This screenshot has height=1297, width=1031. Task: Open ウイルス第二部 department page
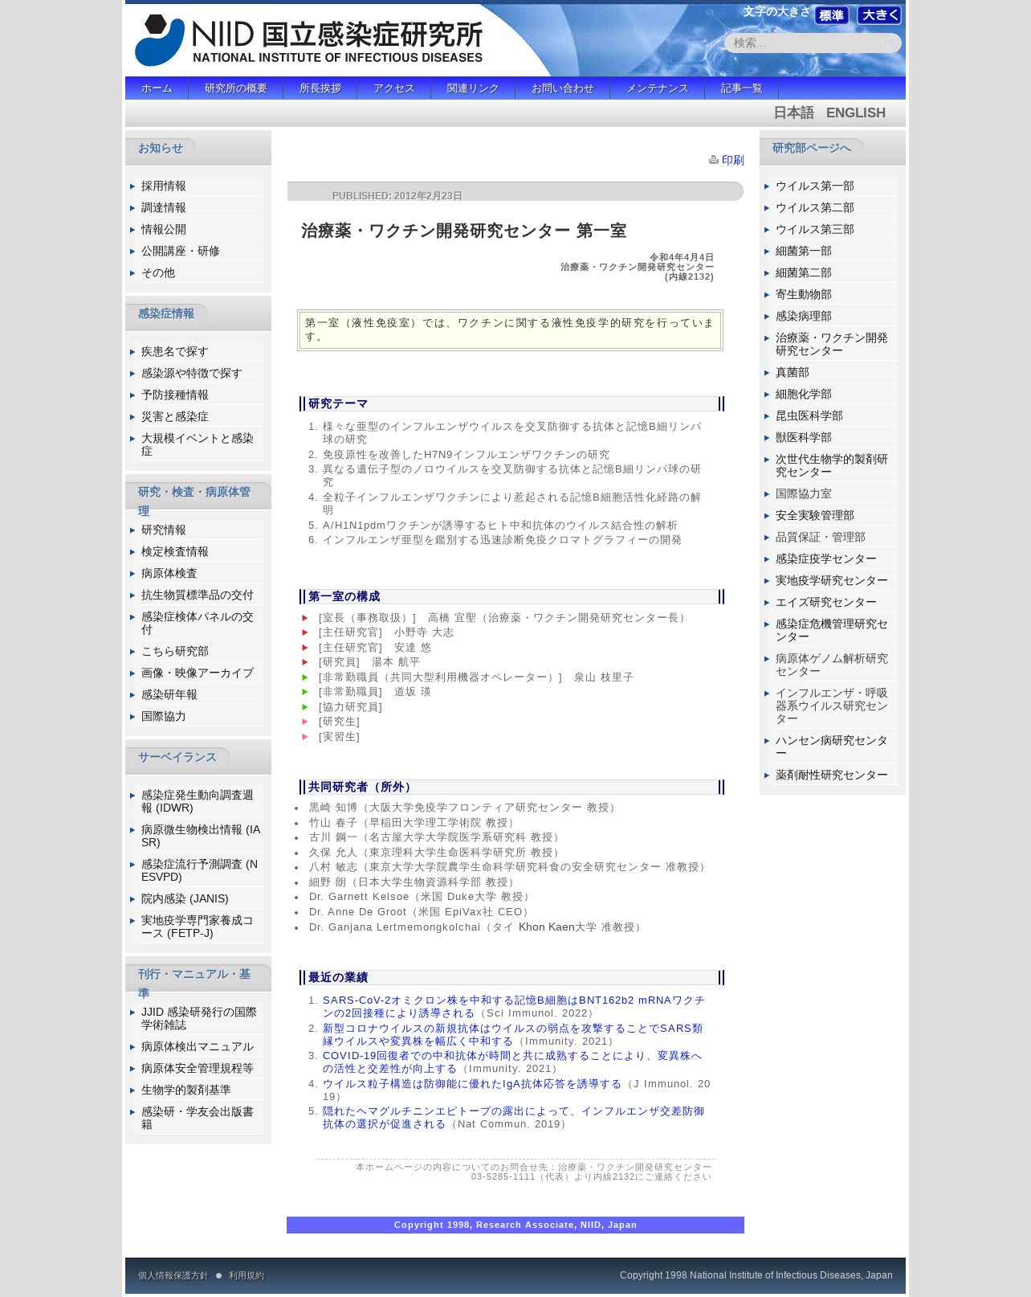[815, 208]
